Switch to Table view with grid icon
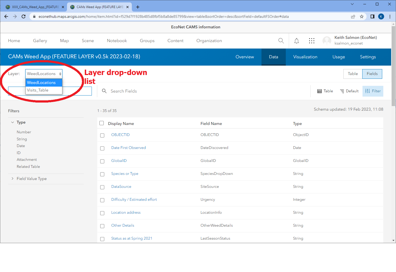The image size is (396, 272). 325,91
